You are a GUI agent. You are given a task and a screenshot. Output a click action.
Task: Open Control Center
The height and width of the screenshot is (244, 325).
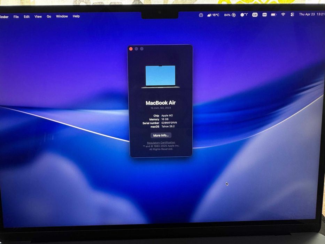click(x=292, y=14)
